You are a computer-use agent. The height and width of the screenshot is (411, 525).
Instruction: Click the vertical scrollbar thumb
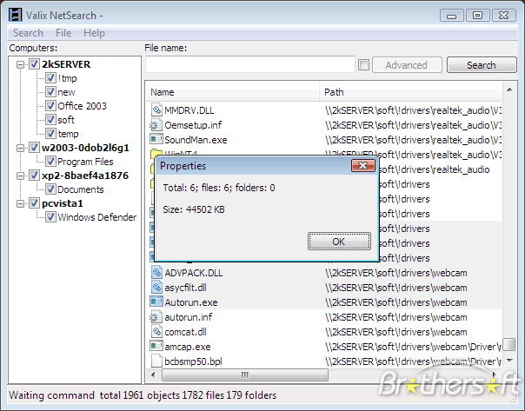click(x=509, y=344)
